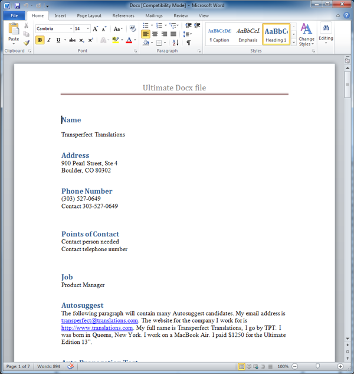
Task: Toggle Underline formatting
Action: pyautogui.click(x=58, y=40)
